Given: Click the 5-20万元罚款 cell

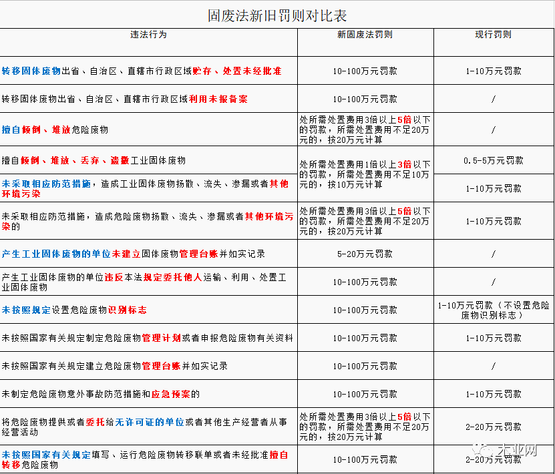Looking at the screenshot, I should pos(365,254).
